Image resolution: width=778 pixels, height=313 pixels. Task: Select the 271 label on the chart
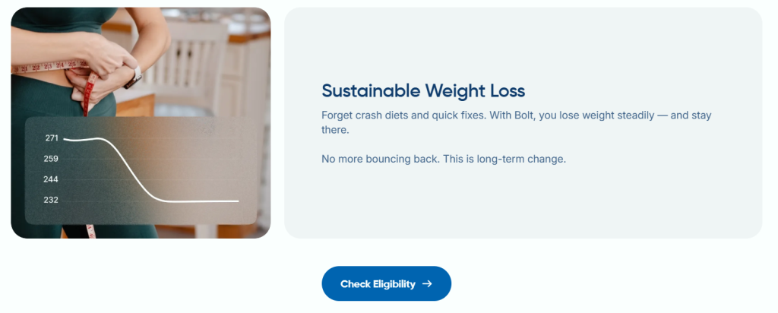coord(52,138)
